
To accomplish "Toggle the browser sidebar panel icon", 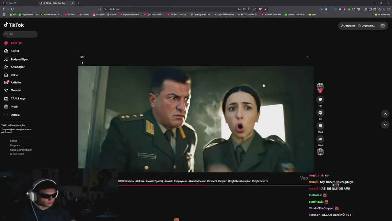I will click(x=370, y=9).
